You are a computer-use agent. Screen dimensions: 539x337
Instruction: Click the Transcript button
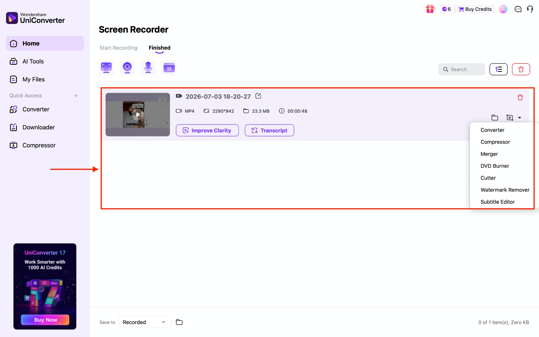269,130
